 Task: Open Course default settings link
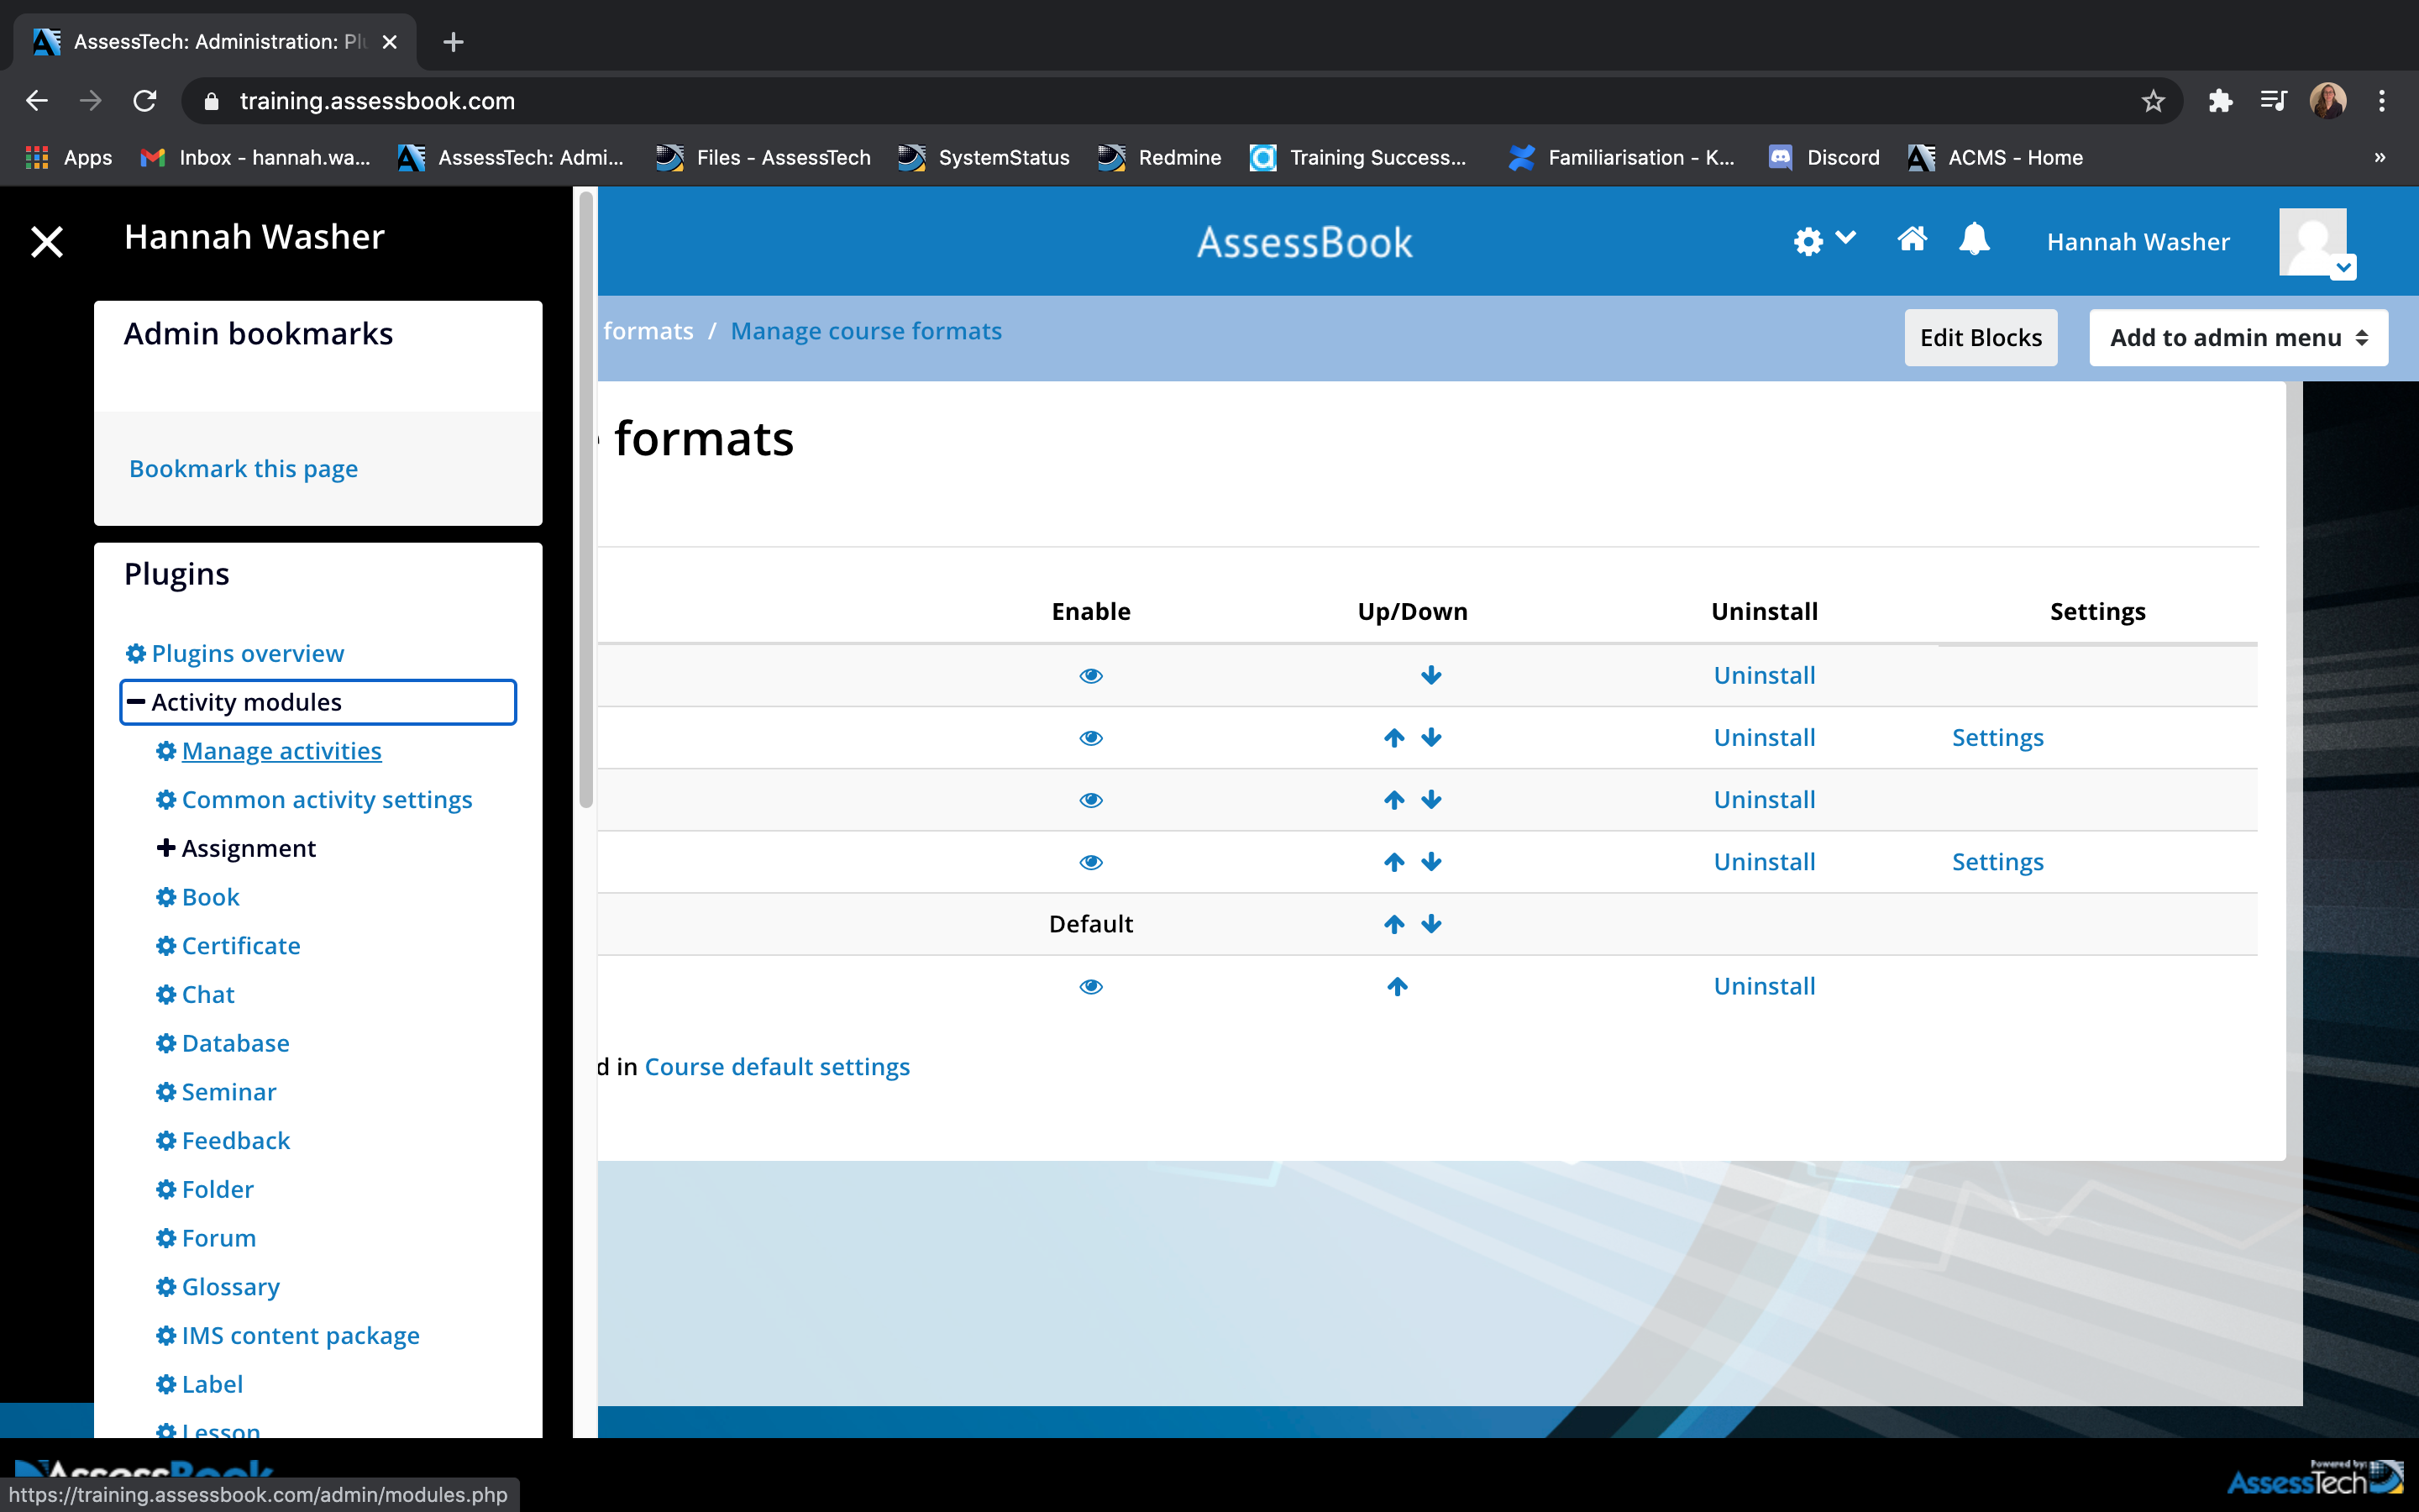(777, 1067)
